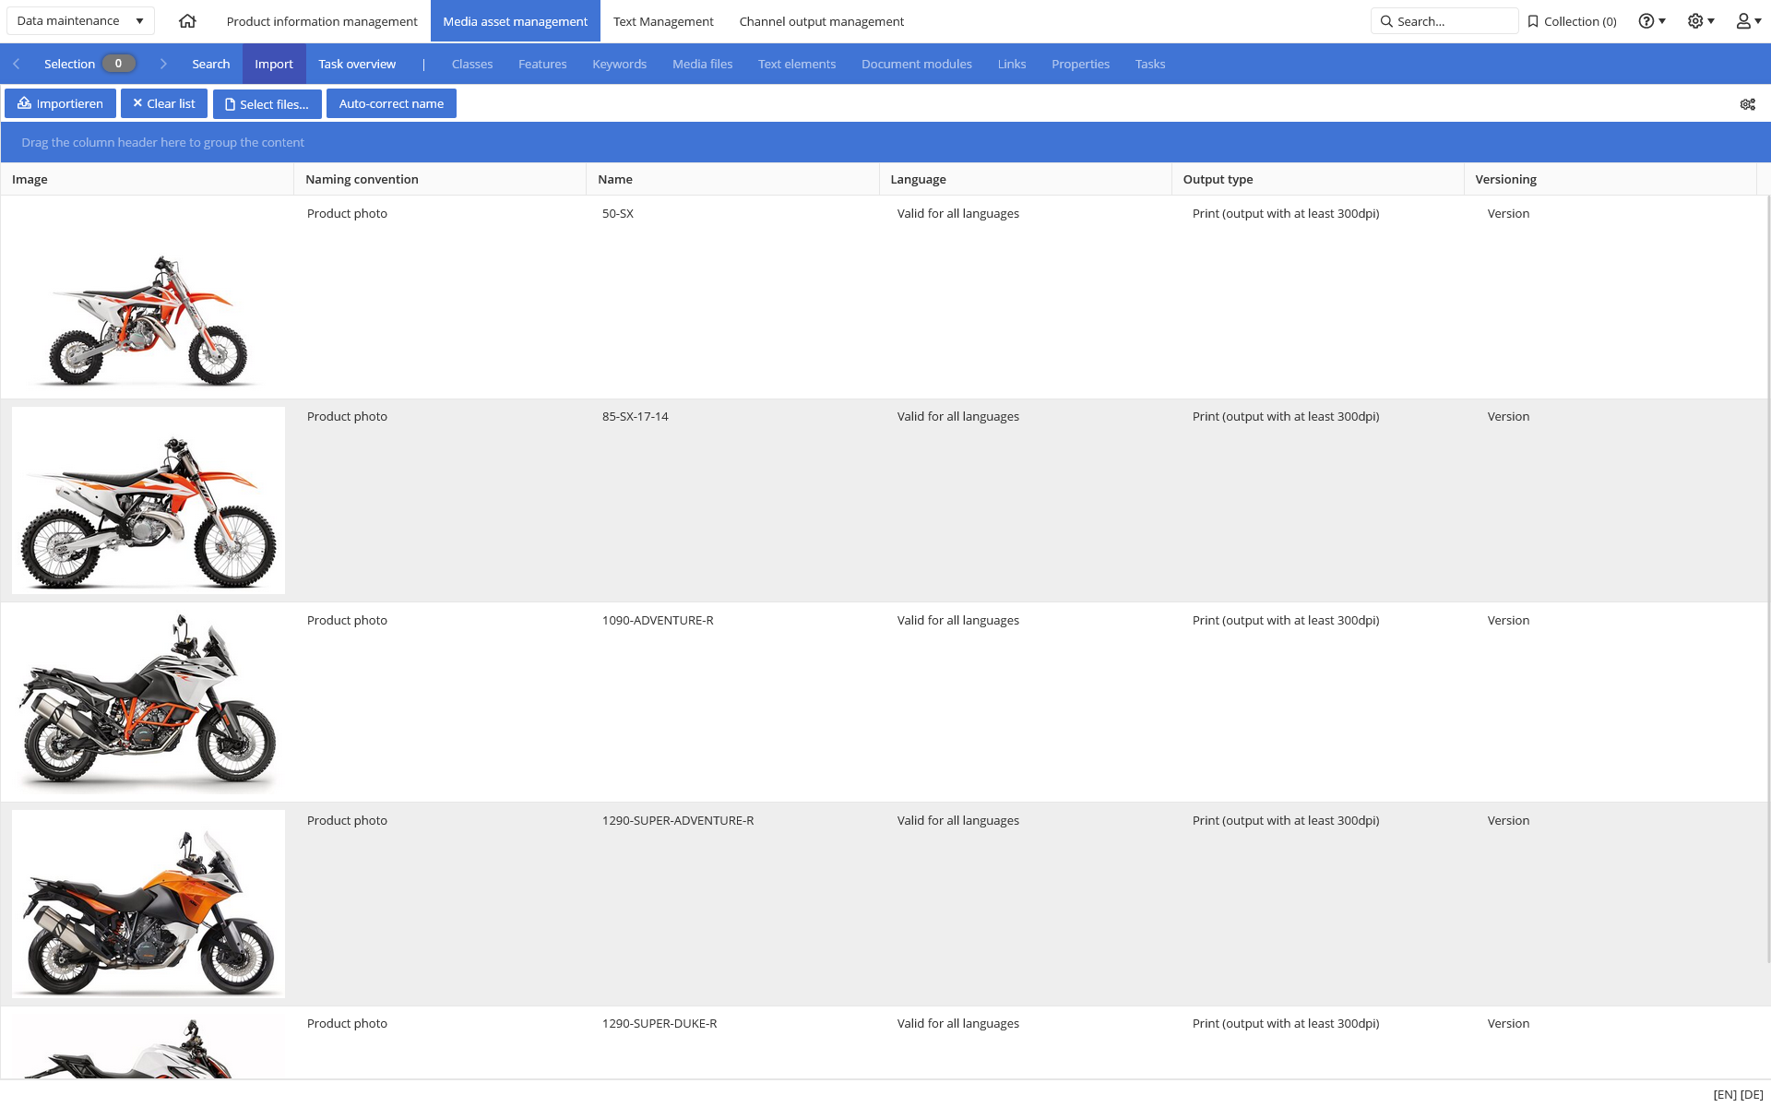Open the table configuration gears icon

(1747, 104)
